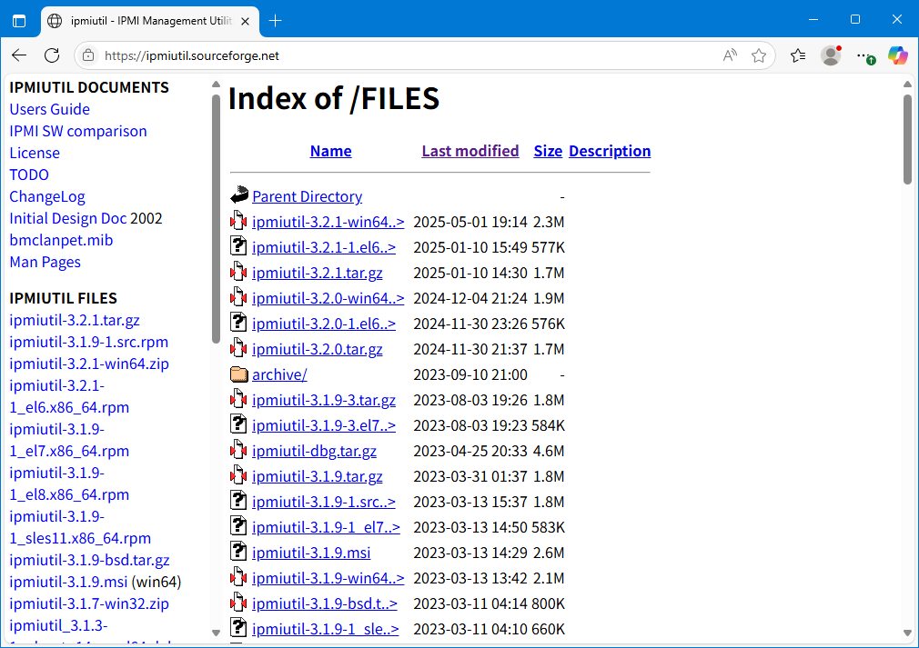The image size is (919, 648).
Task: Click the page refresh icon
Action: (x=52, y=55)
